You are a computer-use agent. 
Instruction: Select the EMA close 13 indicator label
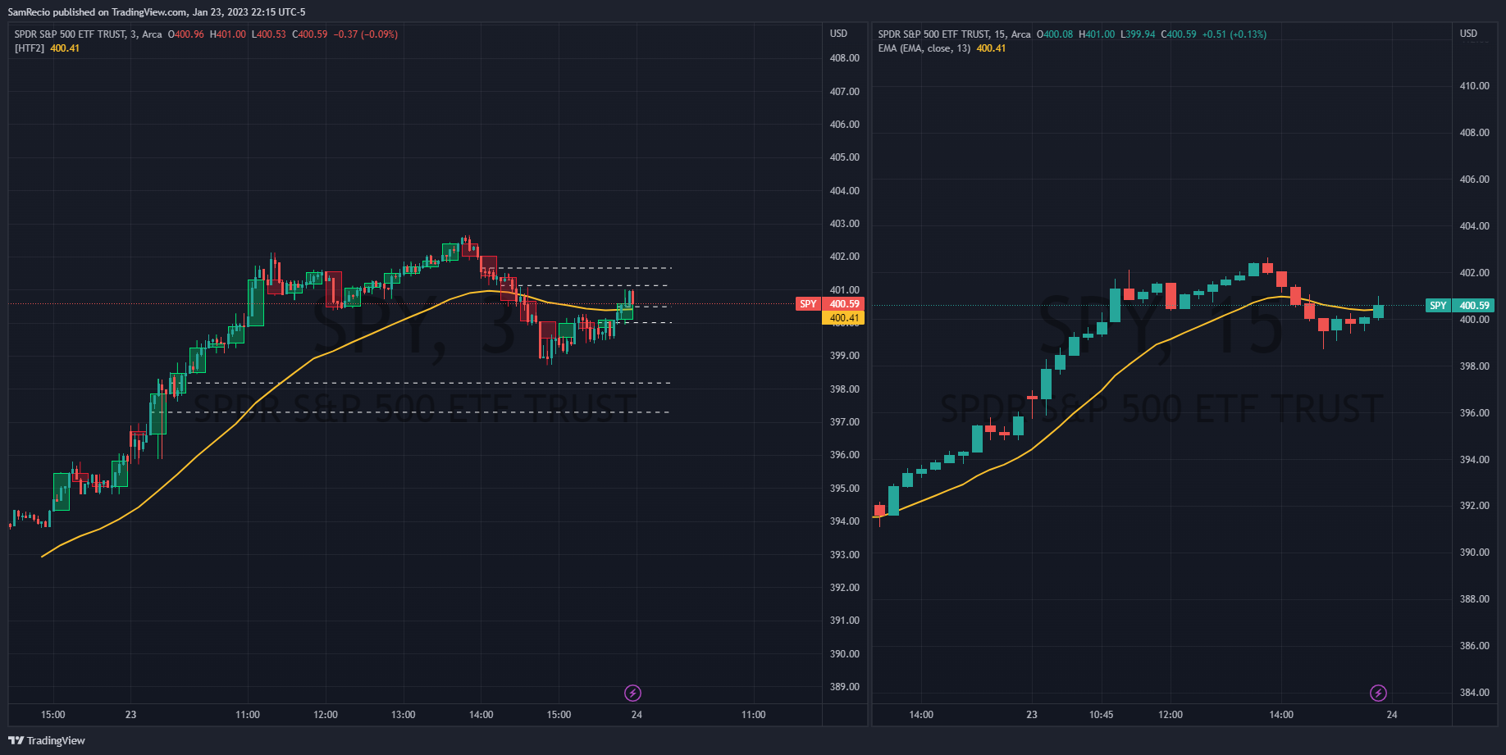pyautogui.click(x=924, y=48)
